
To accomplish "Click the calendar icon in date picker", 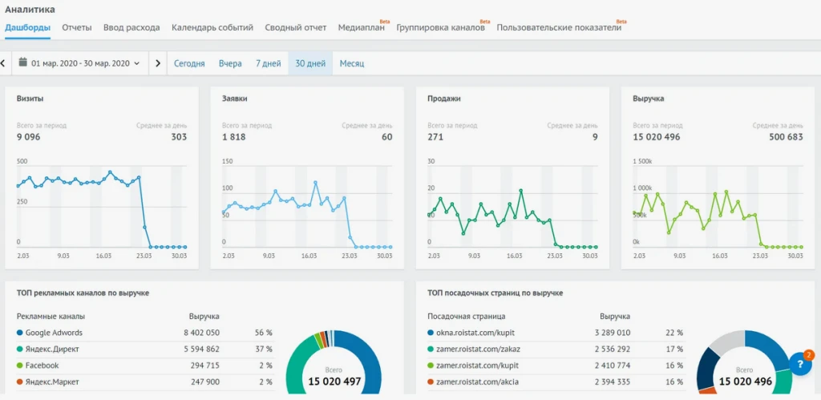I will pos(23,63).
